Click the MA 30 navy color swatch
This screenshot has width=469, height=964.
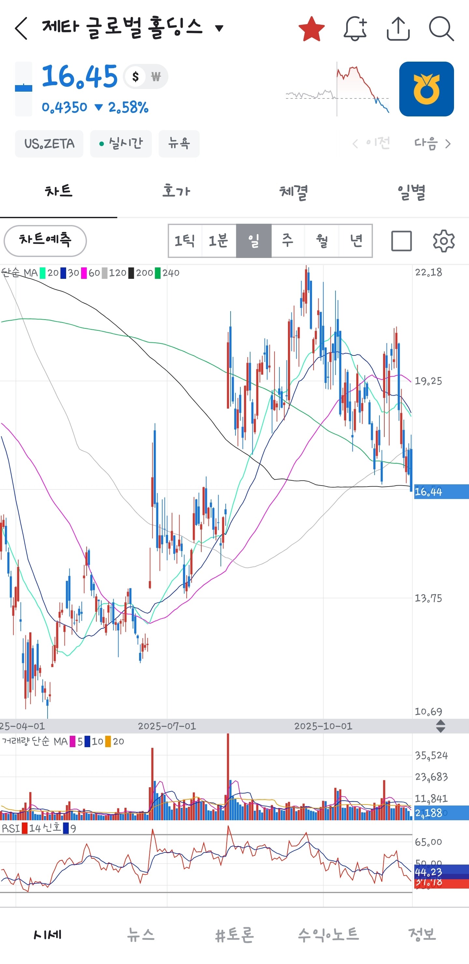click(x=63, y=273)
